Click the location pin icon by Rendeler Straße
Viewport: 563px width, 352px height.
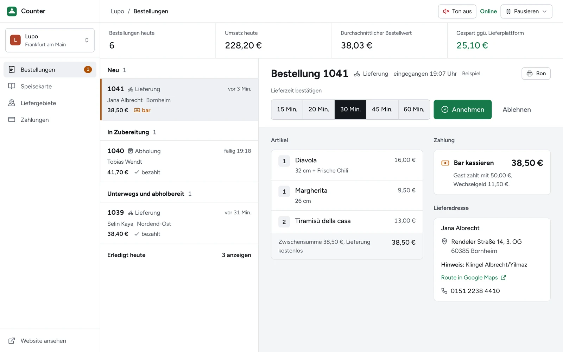[x=444, y=241]
